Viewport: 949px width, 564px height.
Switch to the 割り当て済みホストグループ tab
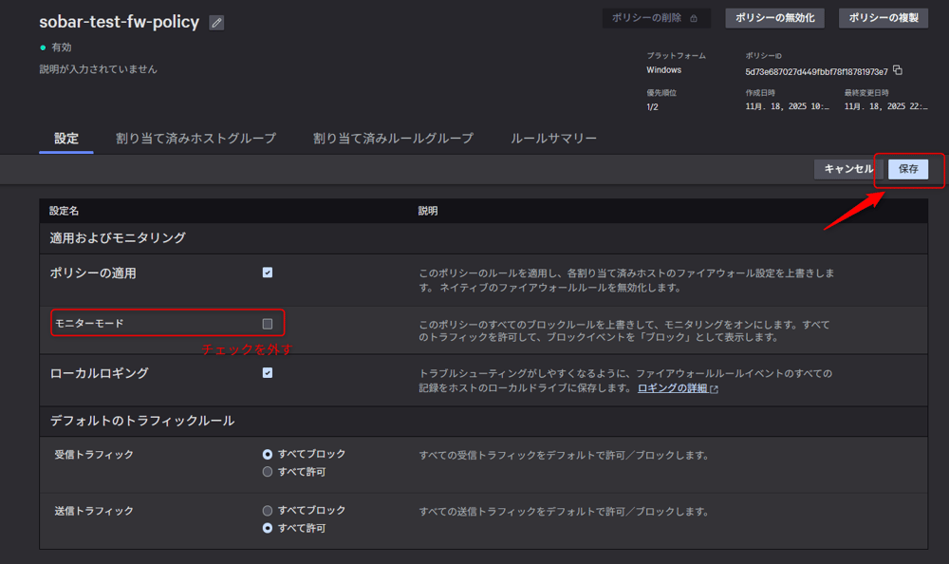point(196,137)
